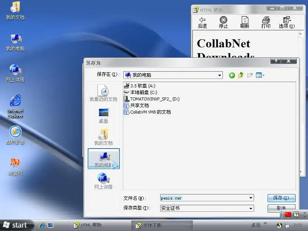Open My Computer icon on the desktop
Image resolution: width=308 pixels, height=231 pixels.
pyautogui.click(x=15, y=42)
